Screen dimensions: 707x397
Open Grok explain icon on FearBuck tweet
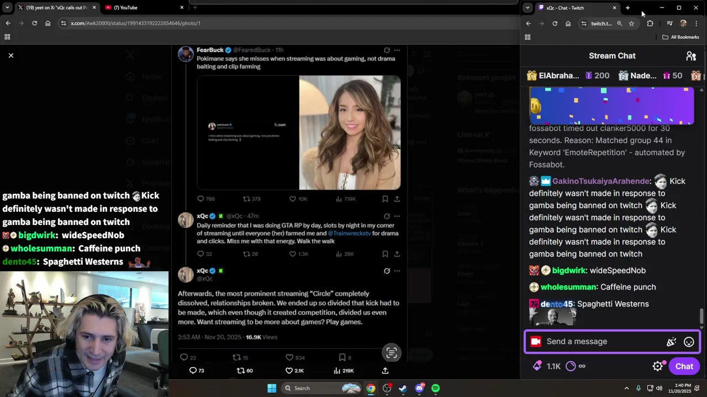click(387, 50)
